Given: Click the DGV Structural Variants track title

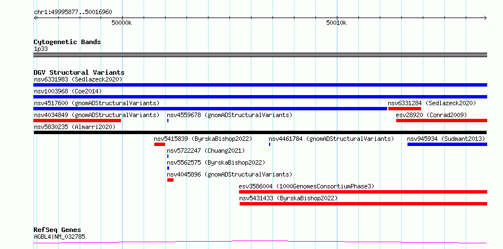Looking at the screenshot, I should (x=79, y=72).
